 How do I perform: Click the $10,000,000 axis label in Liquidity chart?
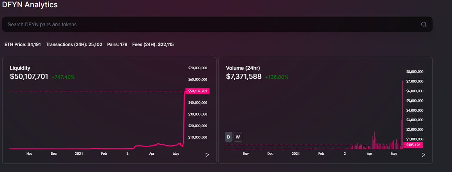click(x=198, y=137)
